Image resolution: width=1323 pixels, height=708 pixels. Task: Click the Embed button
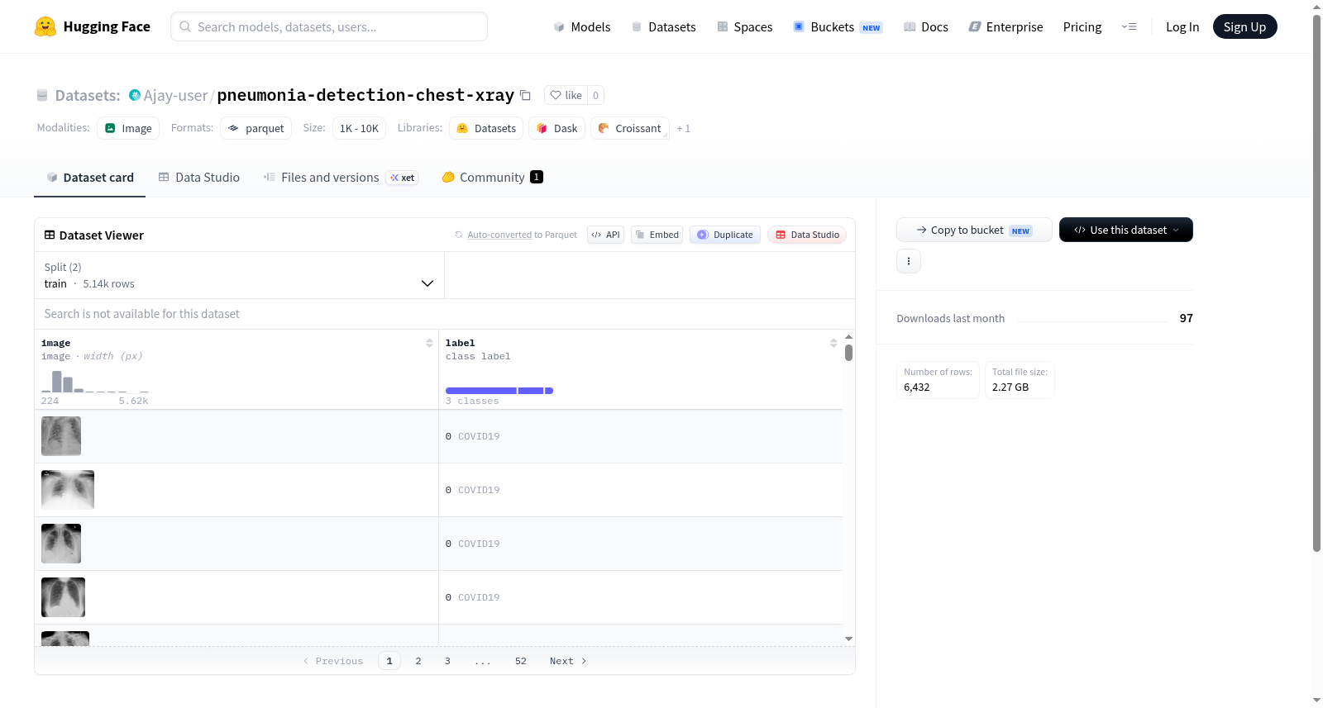[x=657, y=235]
